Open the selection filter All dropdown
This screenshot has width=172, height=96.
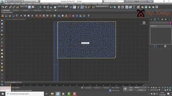(x=24, y=6)
